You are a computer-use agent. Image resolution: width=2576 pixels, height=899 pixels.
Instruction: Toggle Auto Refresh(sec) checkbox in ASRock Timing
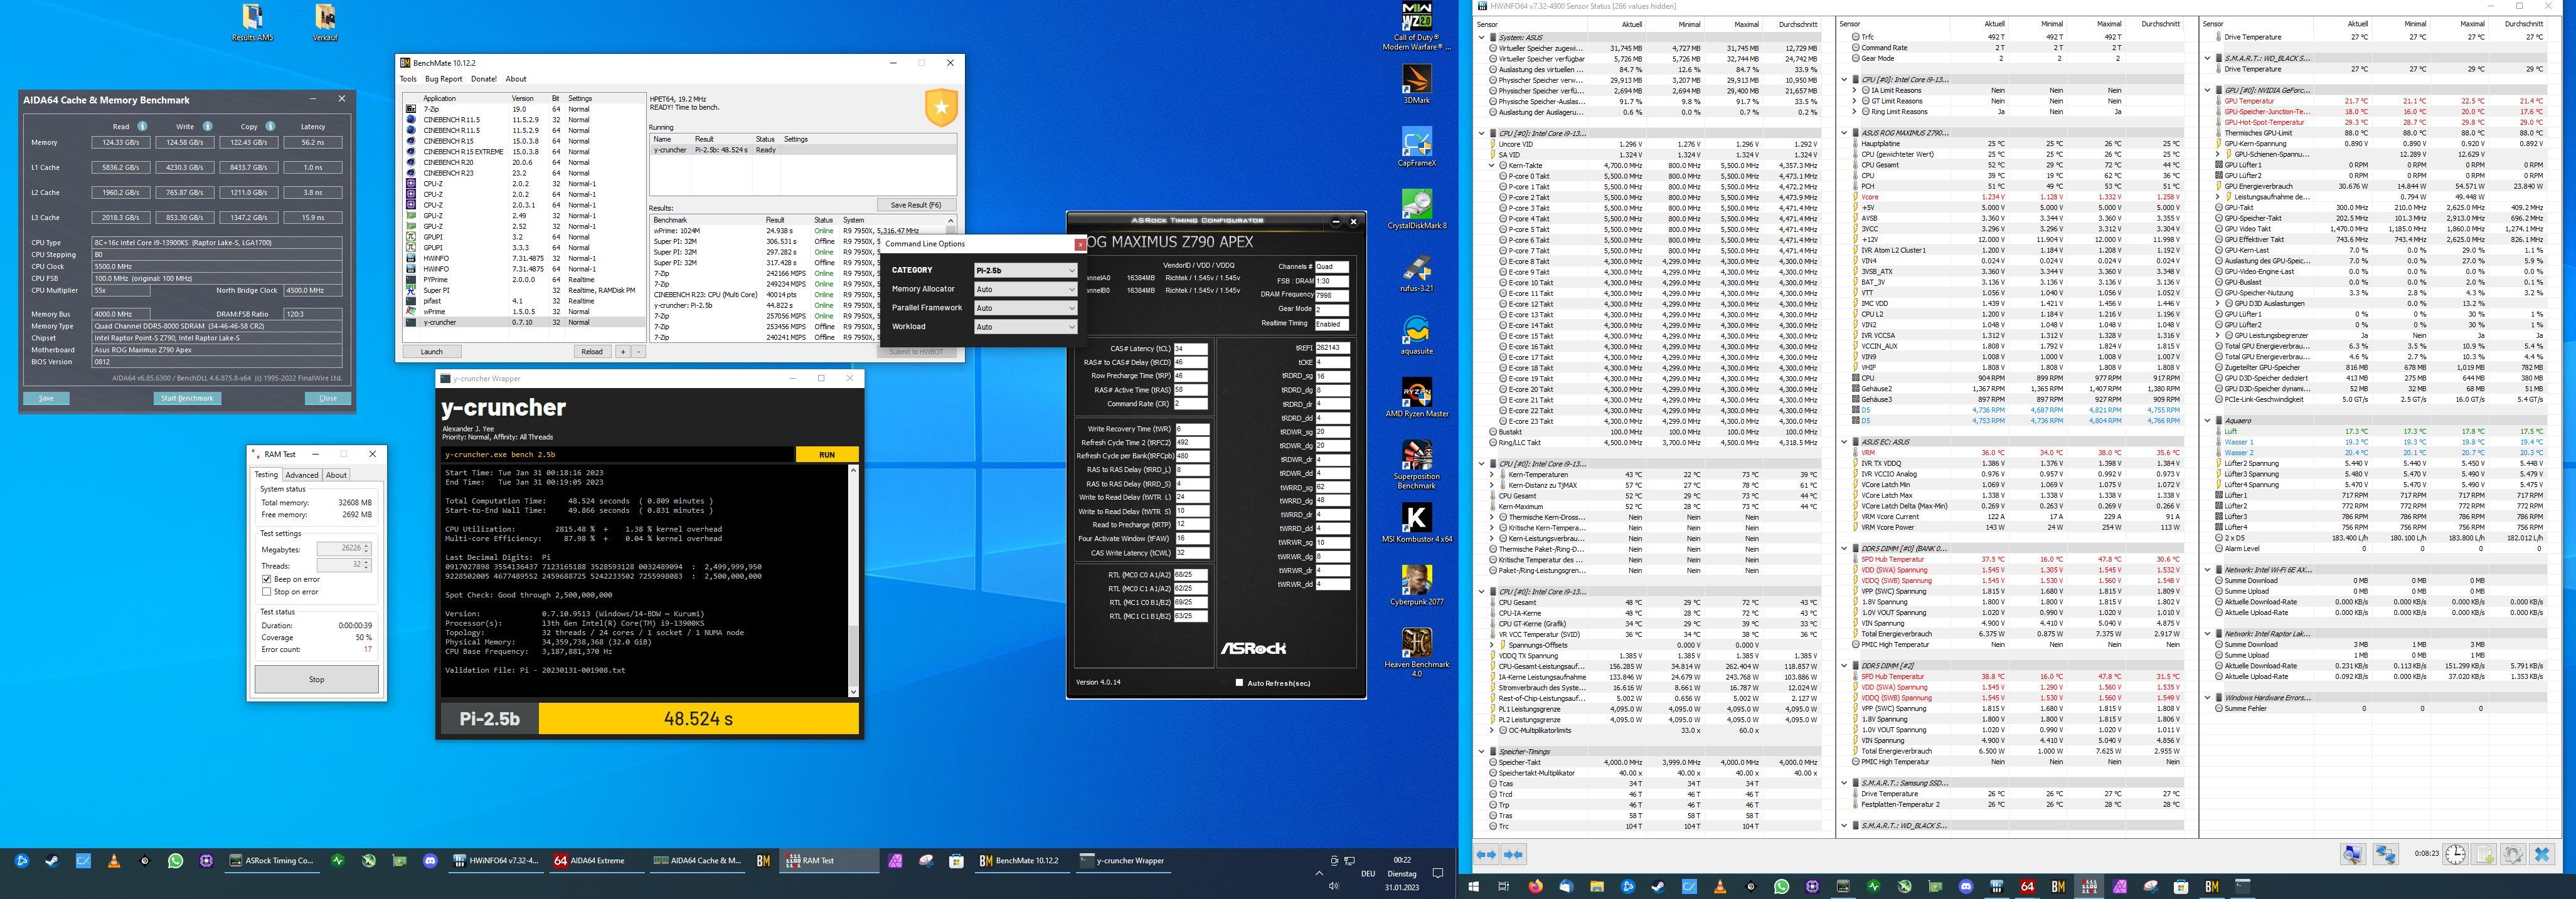tap(1239, 682)
